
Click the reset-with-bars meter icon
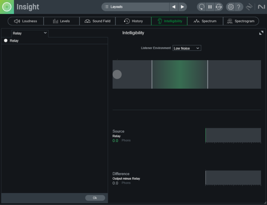(219, 7)
